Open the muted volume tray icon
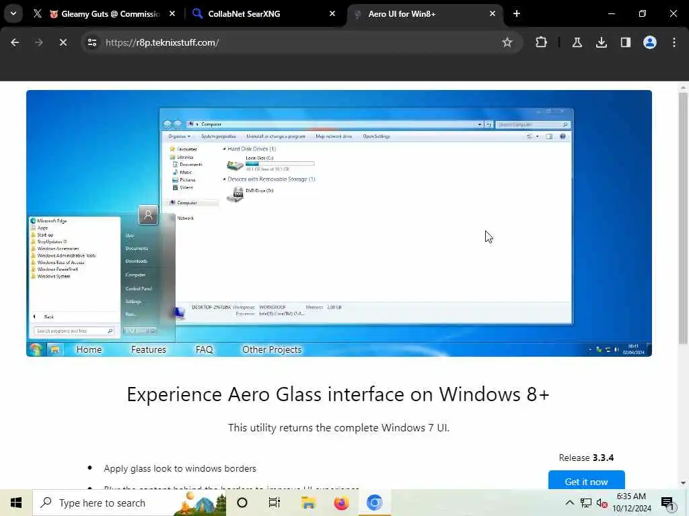The image size is (689, 516). click(x=602, y=503)
